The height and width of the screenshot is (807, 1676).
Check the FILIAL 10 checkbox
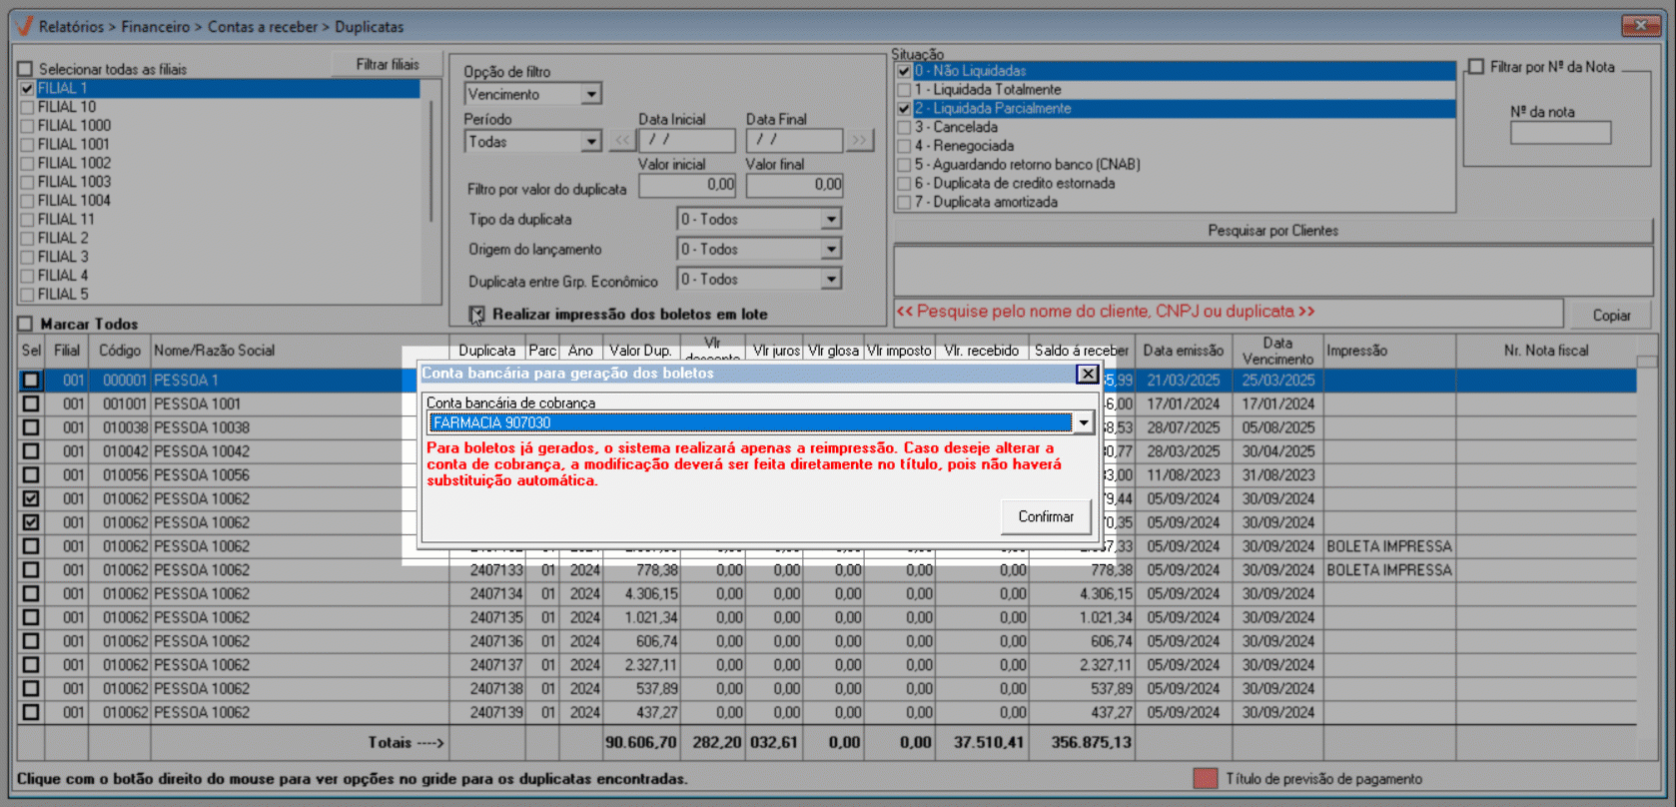pyautogui.click(x=27, y=107)
